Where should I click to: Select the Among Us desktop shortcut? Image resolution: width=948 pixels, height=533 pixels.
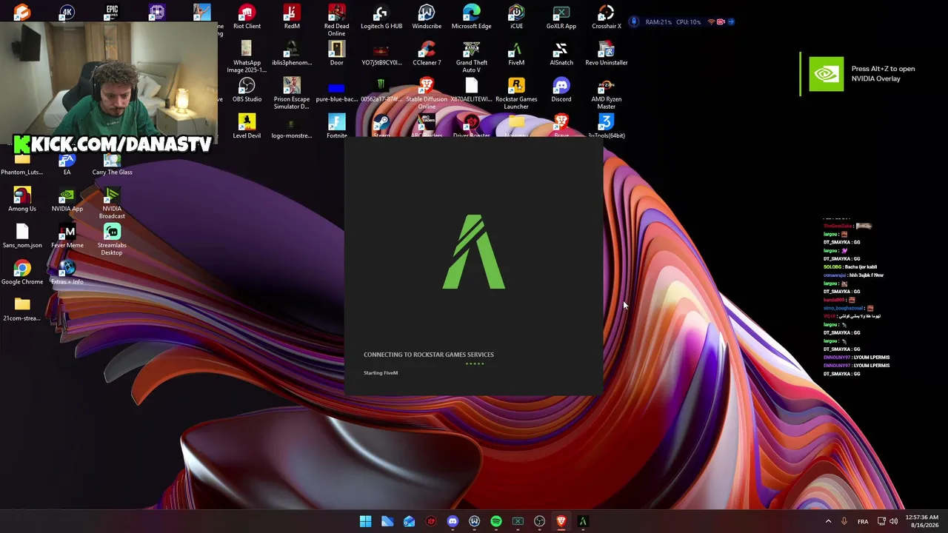[22, 199]
